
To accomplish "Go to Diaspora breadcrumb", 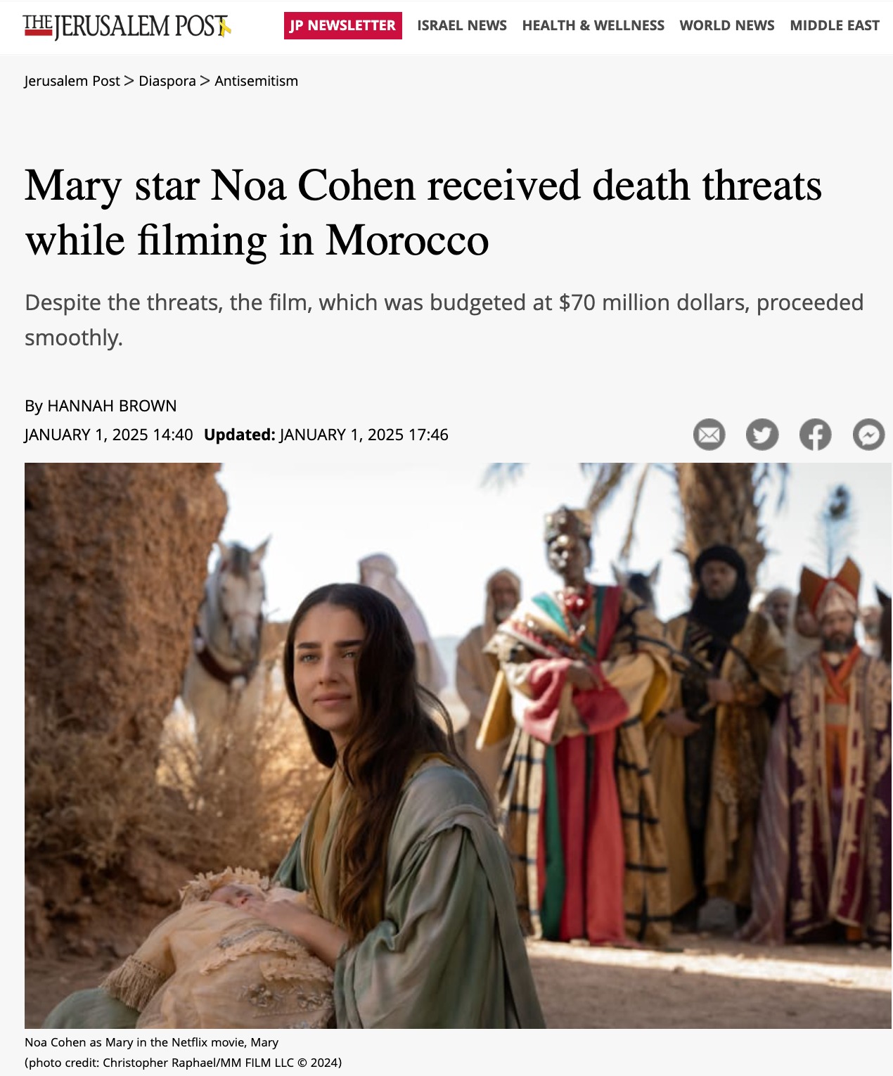I will [167, 81].
